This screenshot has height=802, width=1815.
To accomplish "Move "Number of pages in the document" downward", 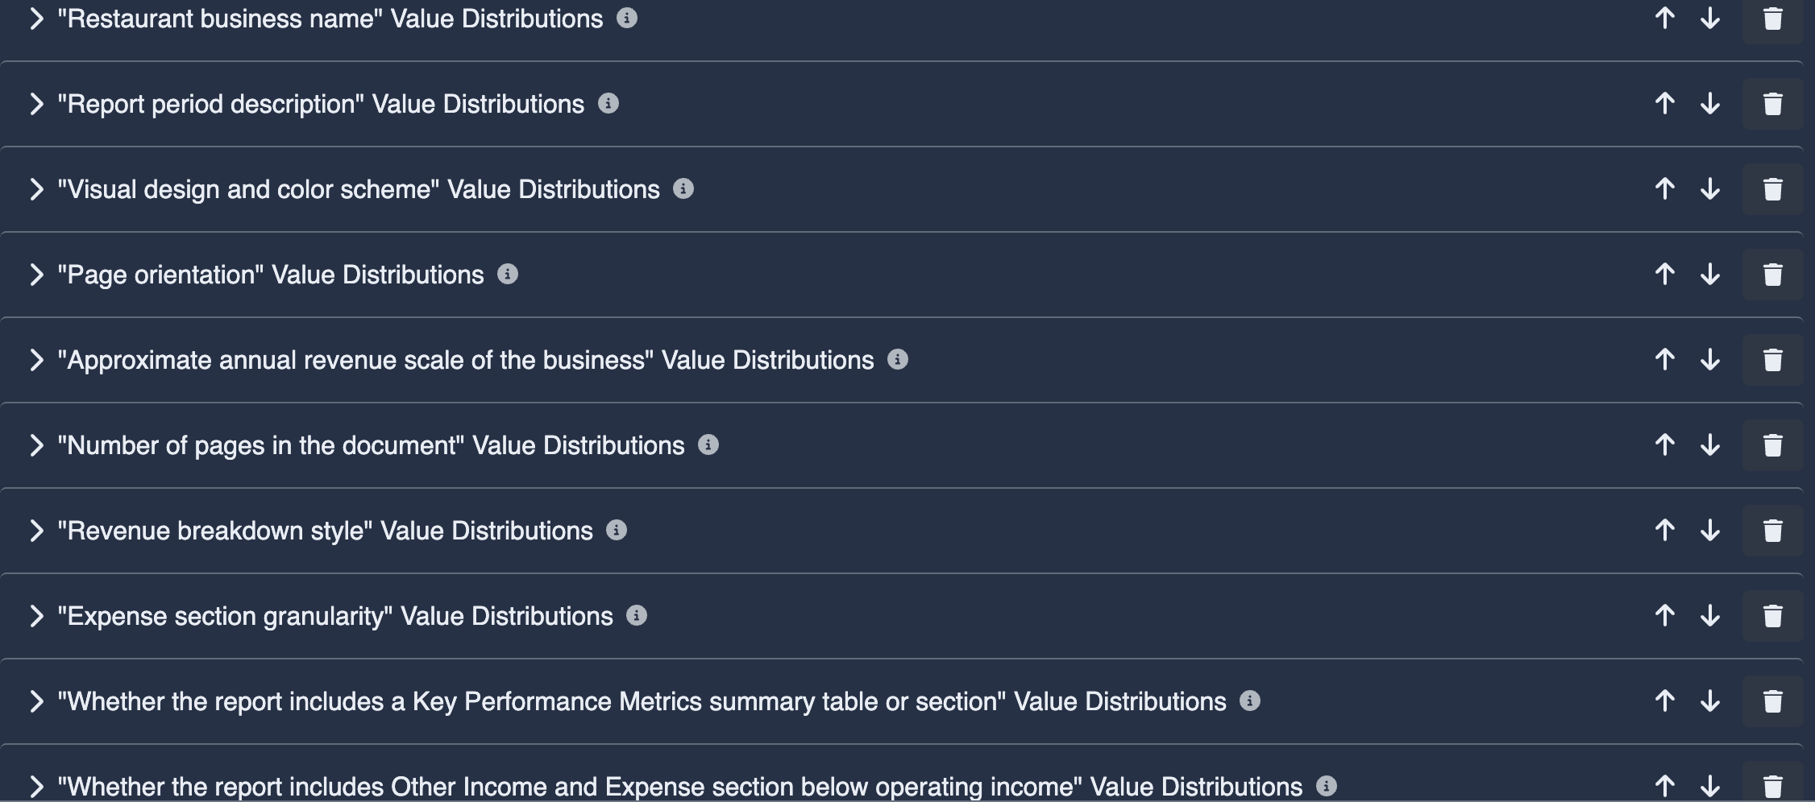I will pyautogui.click(x=1709, y=445).
